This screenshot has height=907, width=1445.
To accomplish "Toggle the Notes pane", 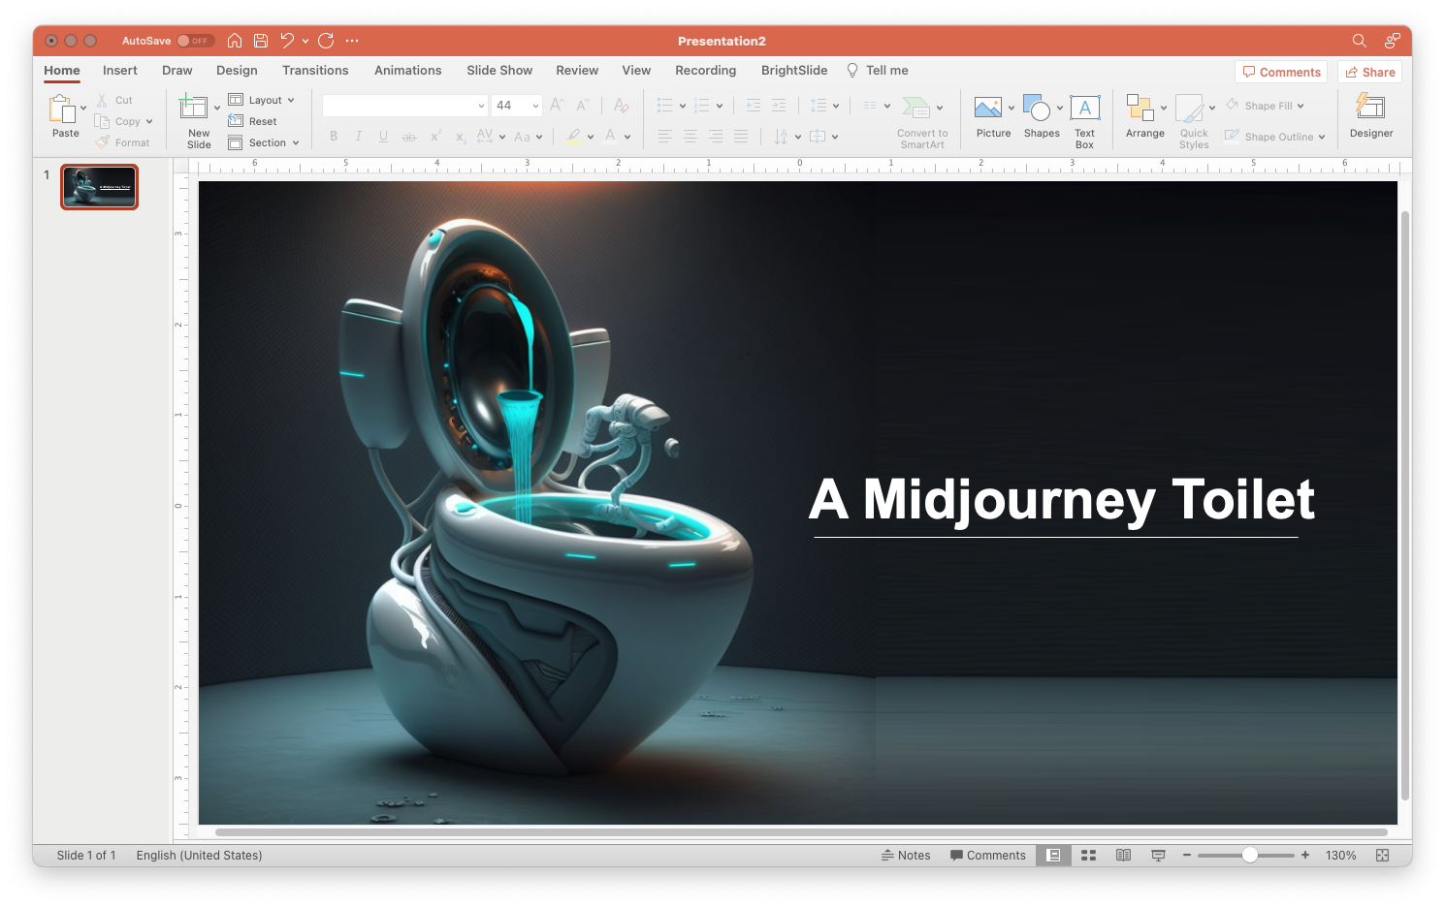I will pyautogui.click(x=906, y=856).
